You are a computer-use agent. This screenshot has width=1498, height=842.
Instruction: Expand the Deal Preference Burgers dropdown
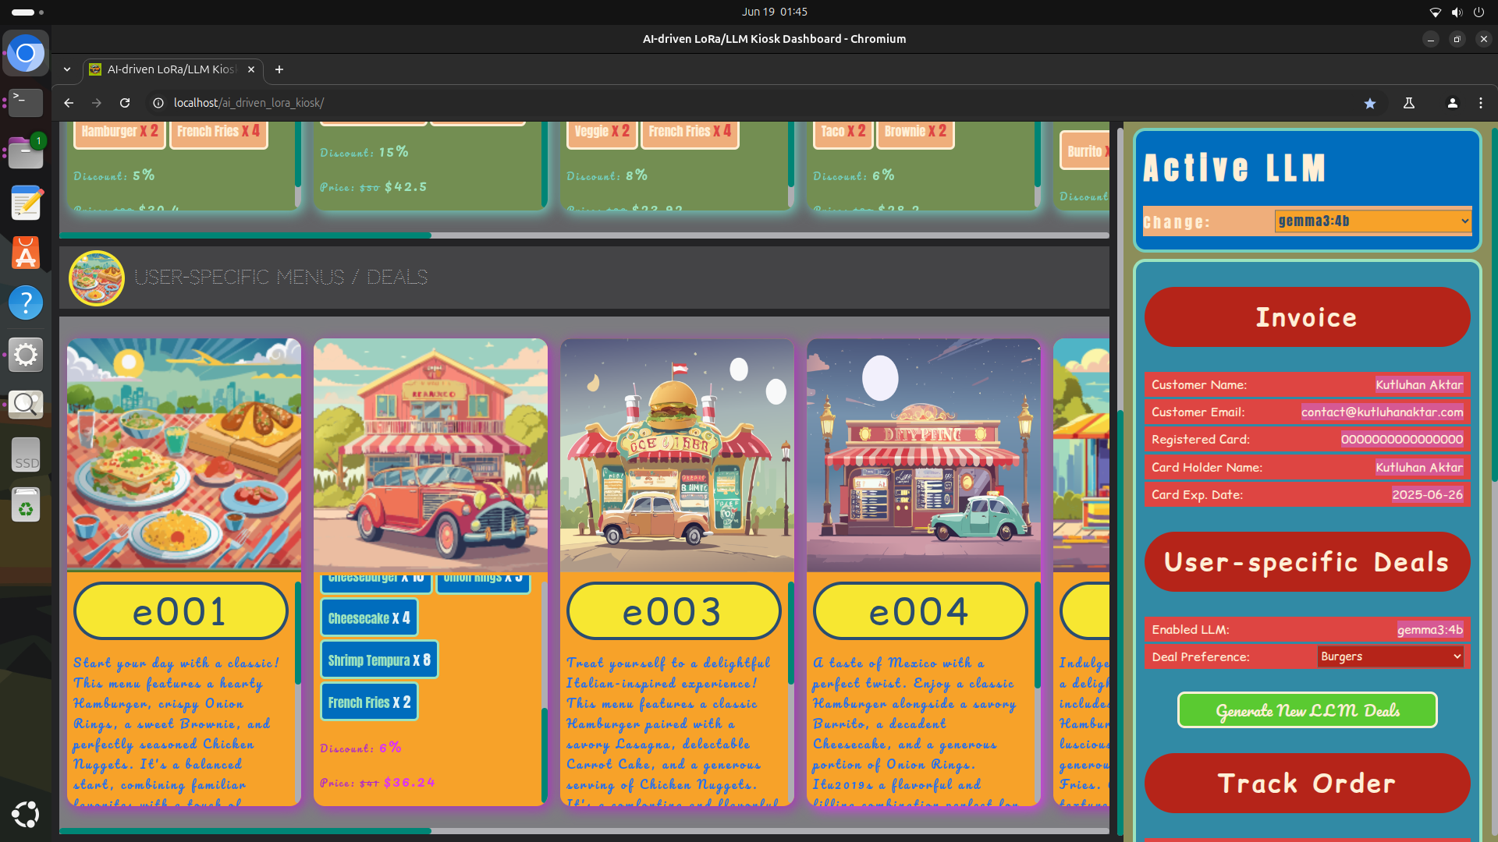(x=1390, y=656)
